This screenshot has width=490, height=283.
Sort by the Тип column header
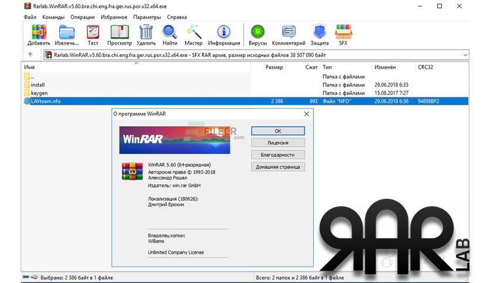coord(328,67)
